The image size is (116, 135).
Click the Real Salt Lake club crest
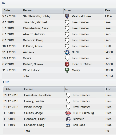(x=67, y=17)
